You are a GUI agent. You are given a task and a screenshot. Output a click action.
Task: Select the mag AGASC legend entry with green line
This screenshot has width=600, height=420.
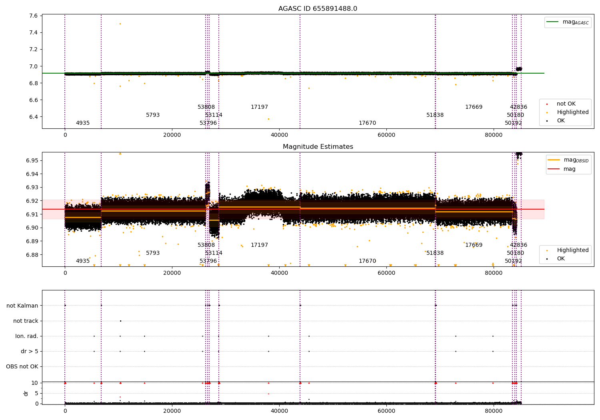(568, 22)
